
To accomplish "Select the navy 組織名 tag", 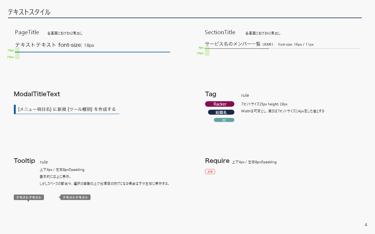I will [221, 112].
